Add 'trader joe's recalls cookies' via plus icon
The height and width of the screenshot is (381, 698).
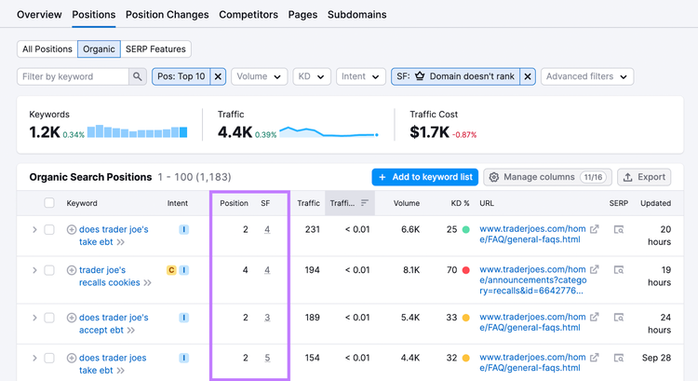[x=72, y=270]
